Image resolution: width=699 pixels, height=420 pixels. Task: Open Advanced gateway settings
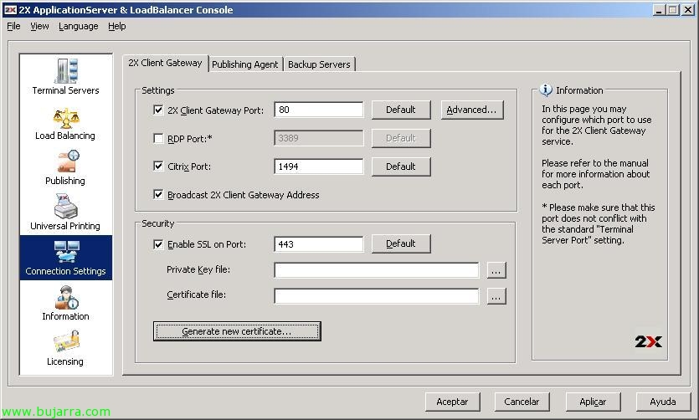click(471, 110)
